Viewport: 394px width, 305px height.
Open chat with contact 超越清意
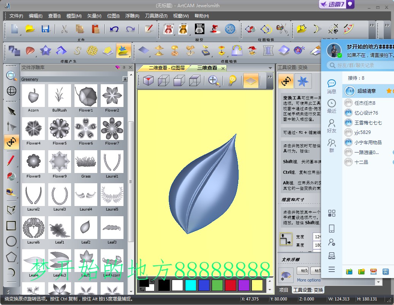click(x=368, y=91)
